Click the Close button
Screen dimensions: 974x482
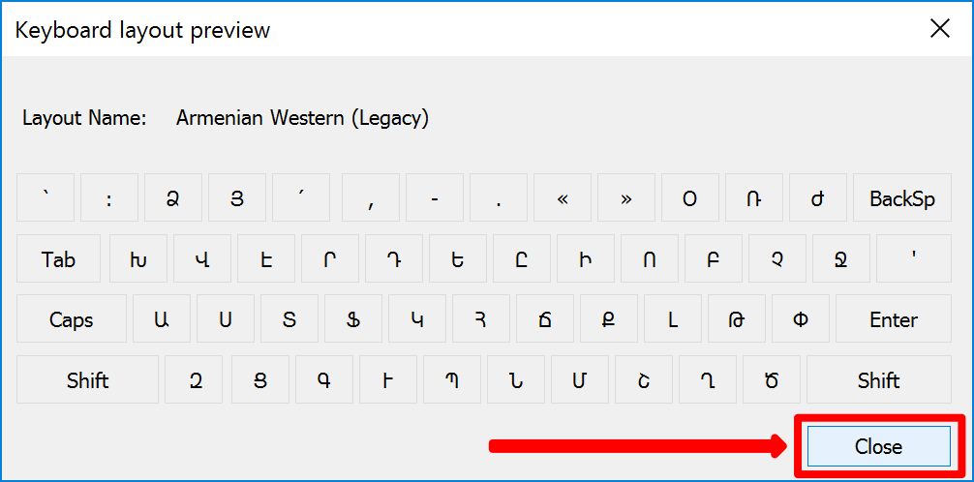point(878,446)
